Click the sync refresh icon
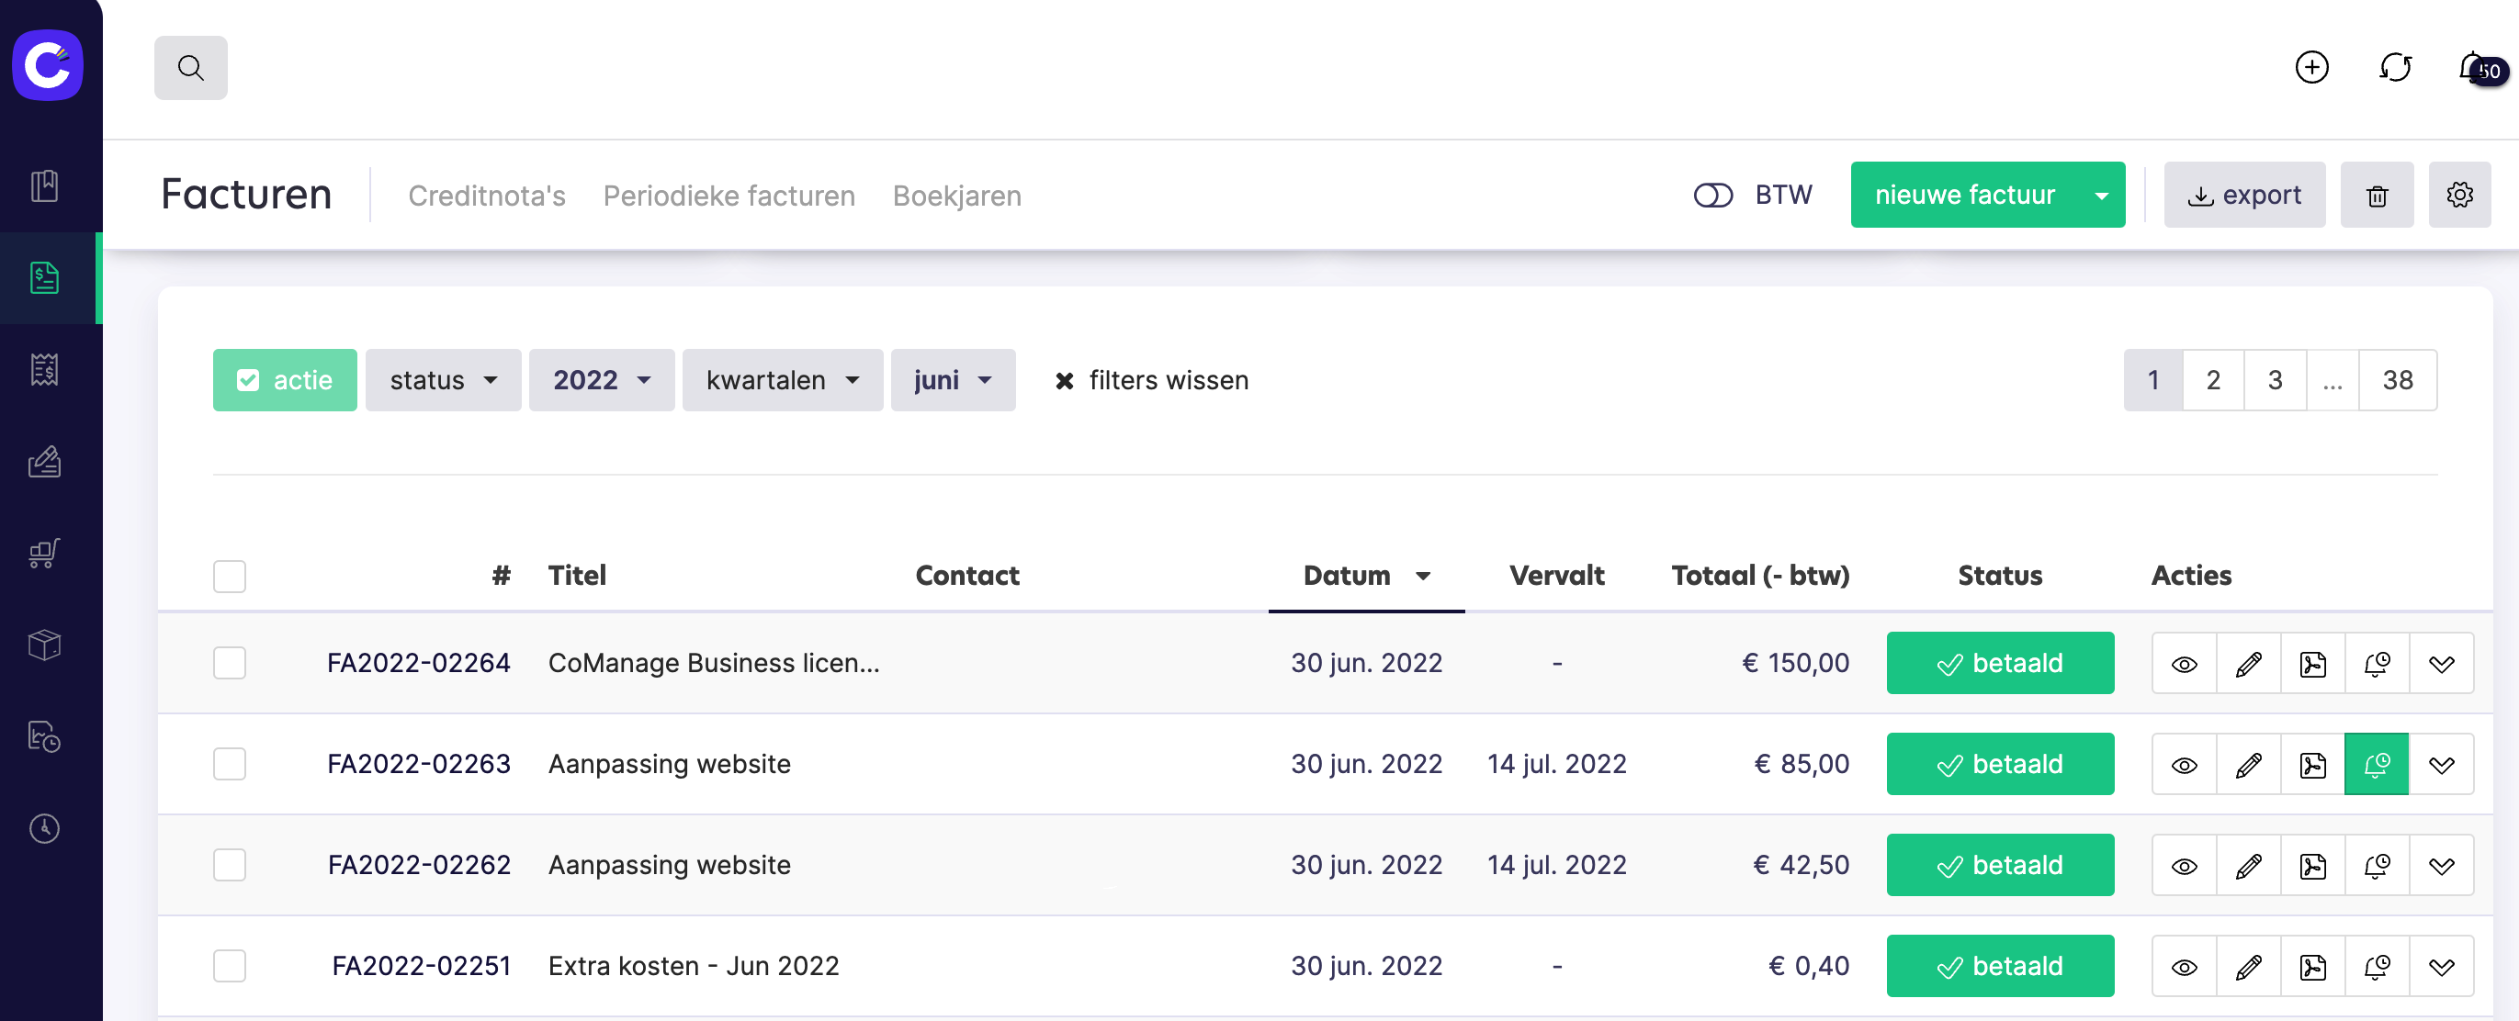 point(2395,67)
